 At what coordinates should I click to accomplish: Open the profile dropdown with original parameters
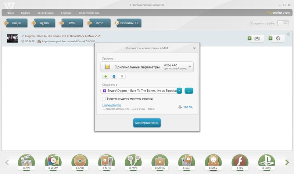147,67
